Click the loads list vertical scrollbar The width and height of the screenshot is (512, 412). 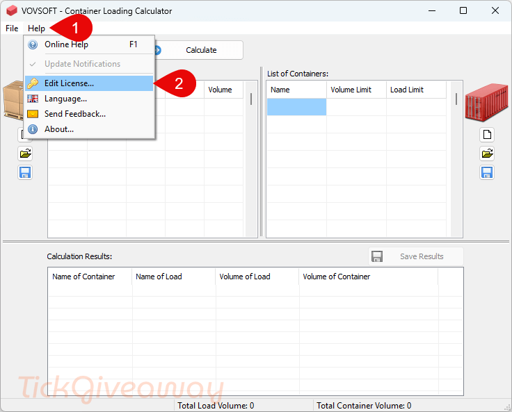pos(251,159)
